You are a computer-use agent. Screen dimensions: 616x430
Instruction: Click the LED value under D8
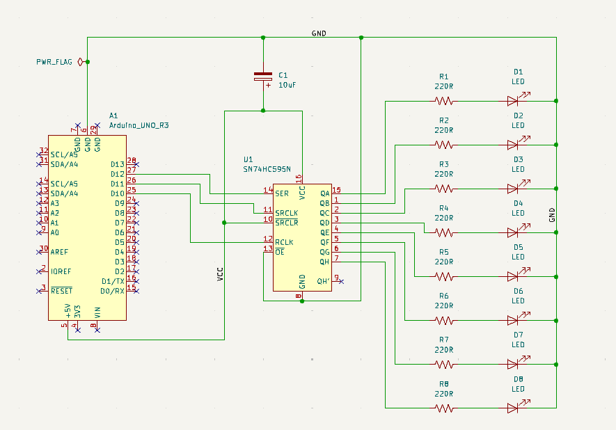518,389
